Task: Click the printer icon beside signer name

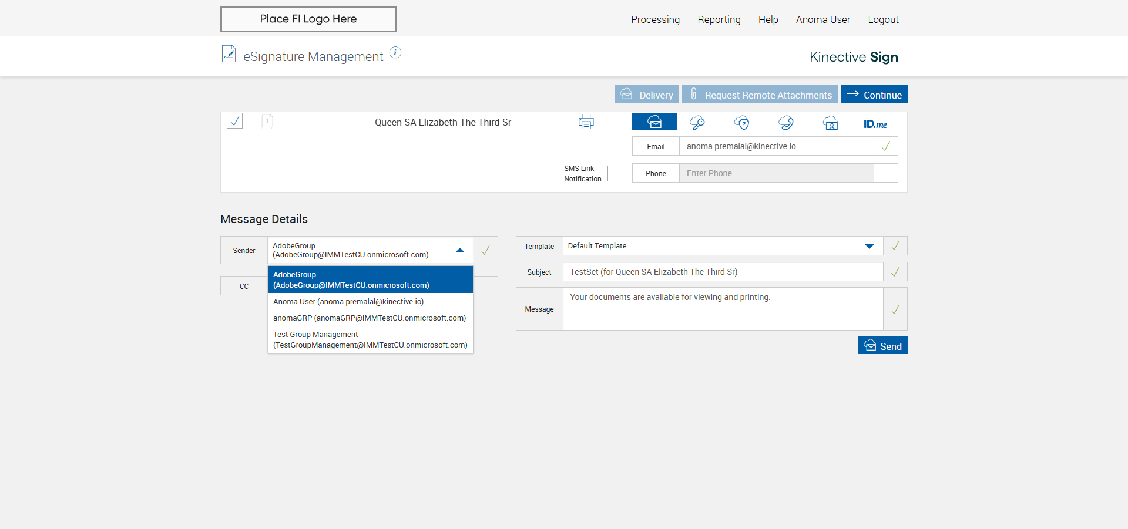Action: pyautogui.click(x=586, y=122)
